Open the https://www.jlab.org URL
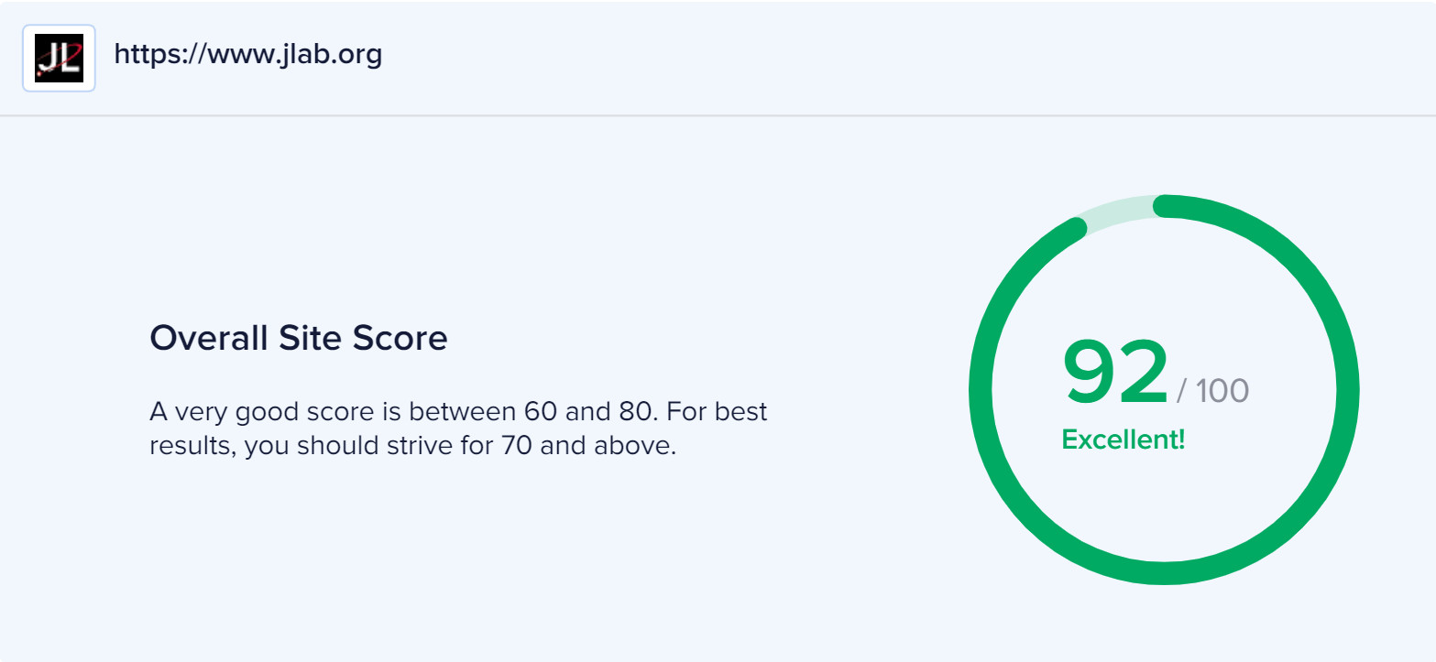This screenshot has height=662, width=1436. (247, 55)
